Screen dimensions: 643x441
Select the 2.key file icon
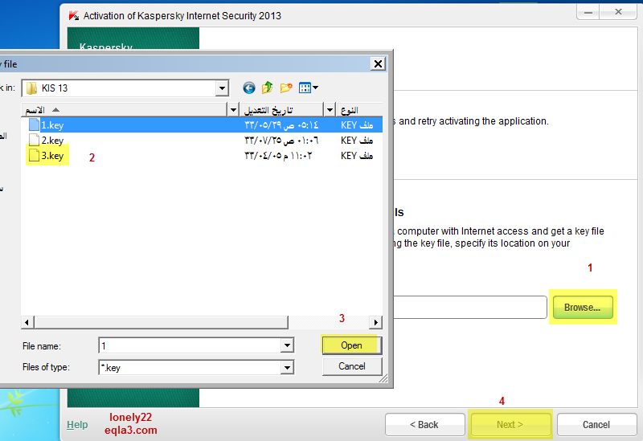pos(35,140)
